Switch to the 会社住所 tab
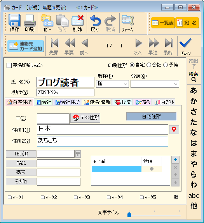Image resolution: width=204 pixels, height=223 pixels. pyautogui.click(x=68, y=102)
